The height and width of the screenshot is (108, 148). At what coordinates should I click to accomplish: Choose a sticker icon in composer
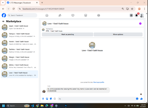coord(51,99)
